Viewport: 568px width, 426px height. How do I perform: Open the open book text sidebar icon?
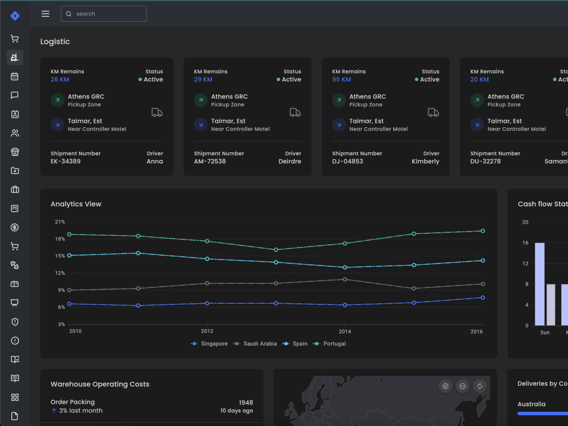(x=15, y=378)
